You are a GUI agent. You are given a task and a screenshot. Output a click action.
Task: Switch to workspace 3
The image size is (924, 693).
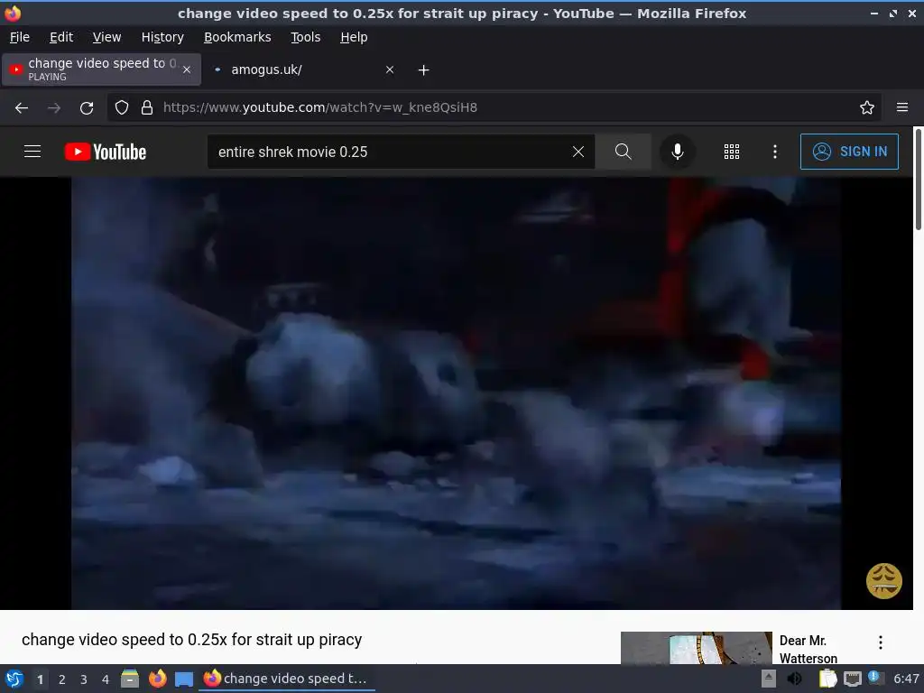point(84,679)
